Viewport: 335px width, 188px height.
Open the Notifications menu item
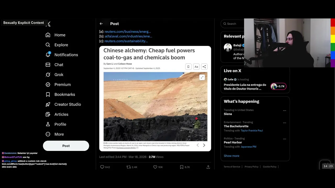point(66,55)
